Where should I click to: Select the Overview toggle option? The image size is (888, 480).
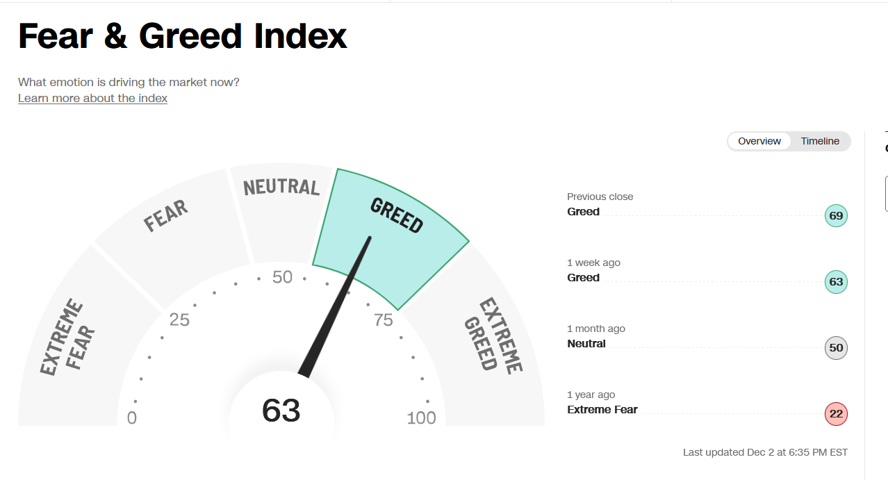point(759,141)
